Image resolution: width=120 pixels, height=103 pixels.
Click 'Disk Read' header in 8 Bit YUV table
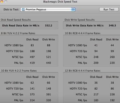tap(32, 39)
